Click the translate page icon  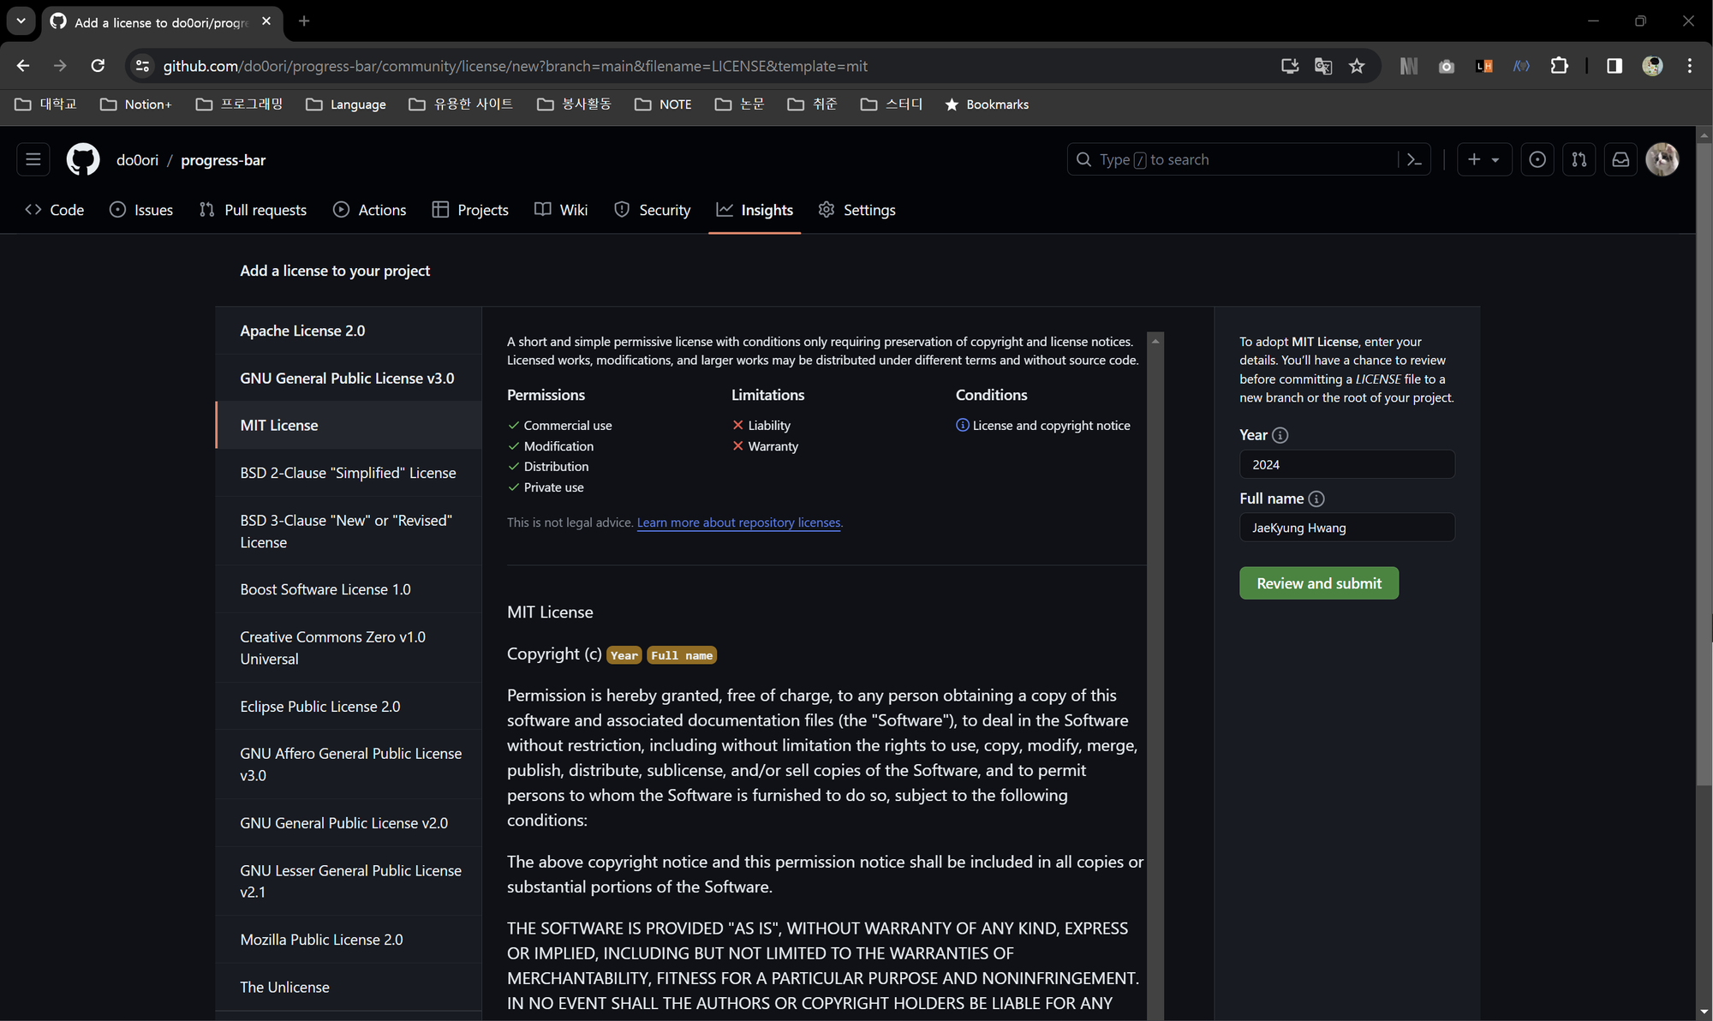pyautogui.click(x=1323, y=66)
